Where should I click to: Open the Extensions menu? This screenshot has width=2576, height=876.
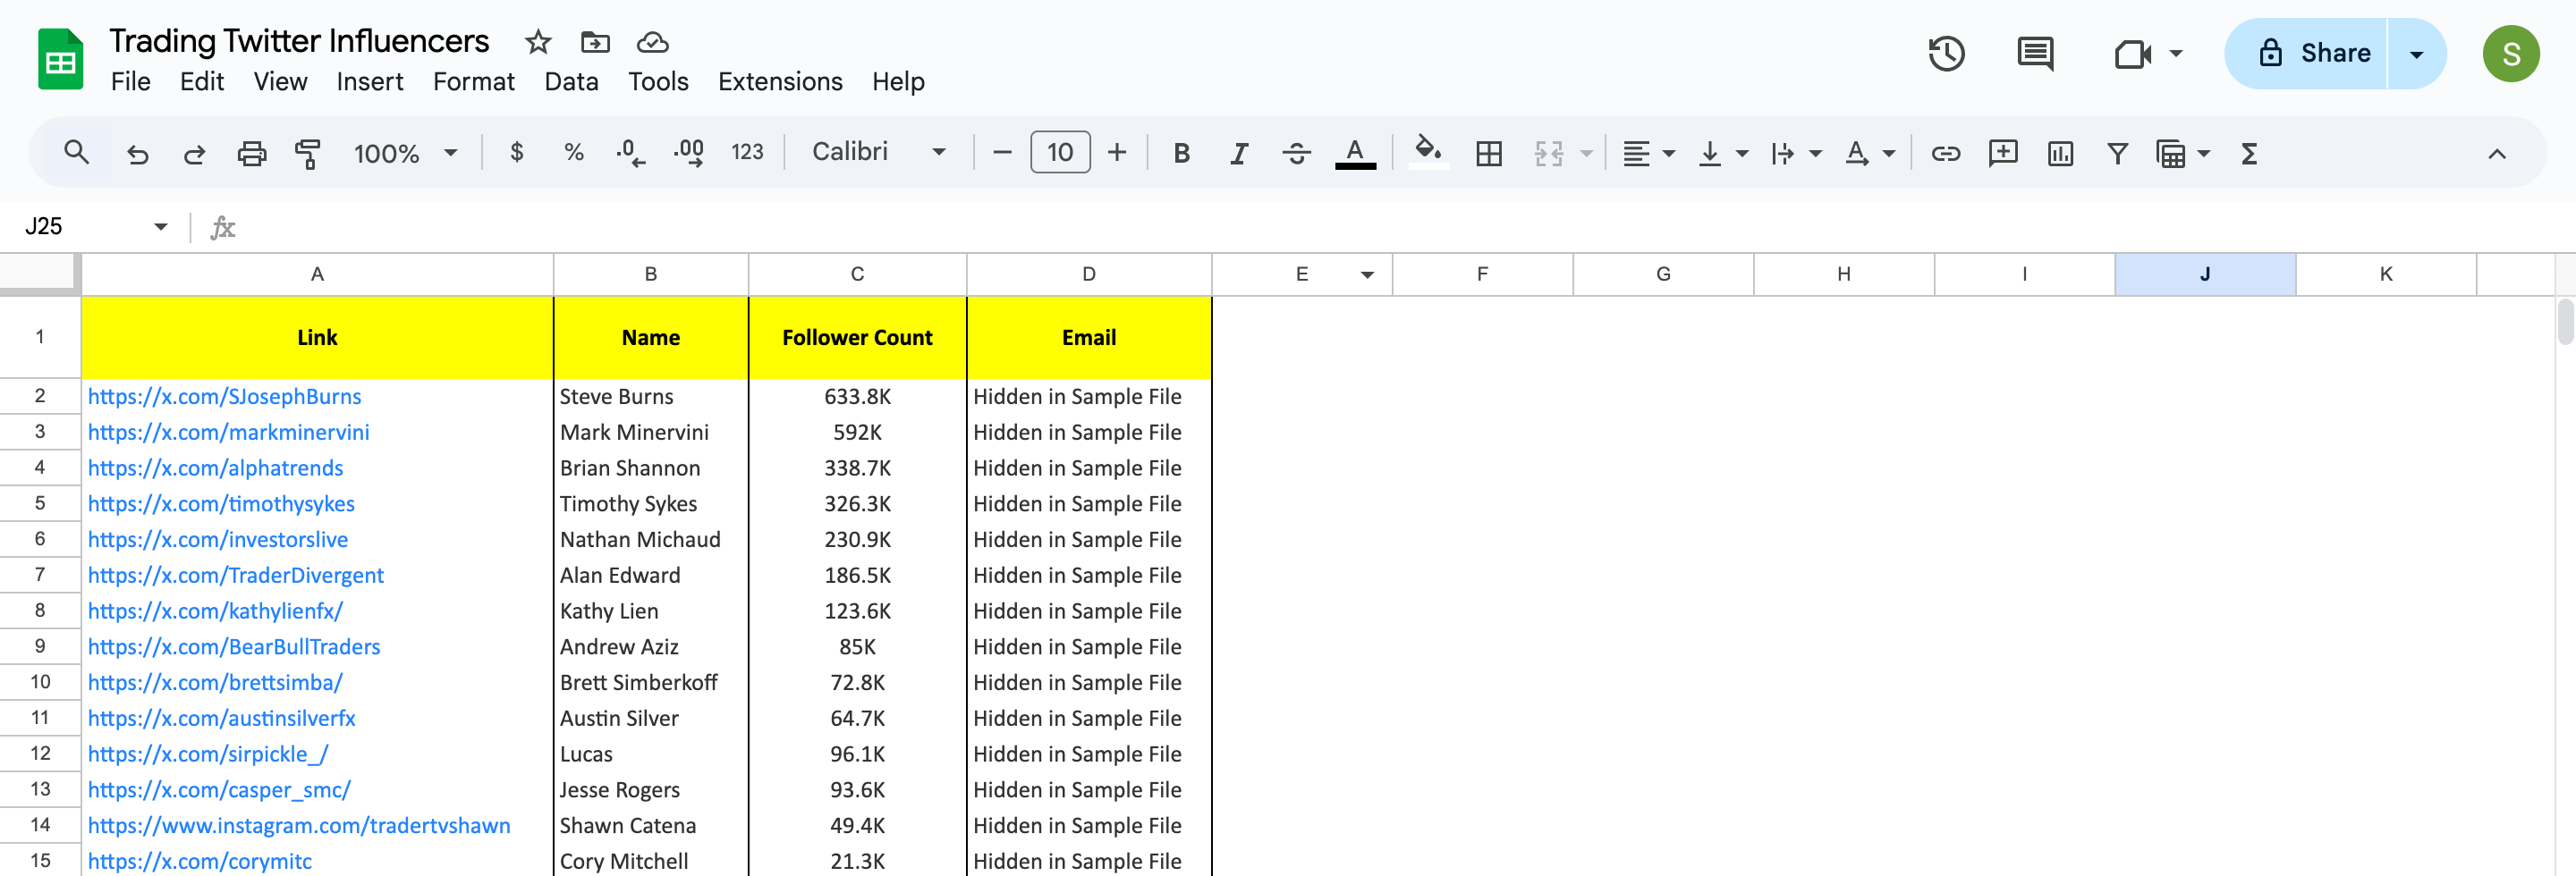(780, 82)
